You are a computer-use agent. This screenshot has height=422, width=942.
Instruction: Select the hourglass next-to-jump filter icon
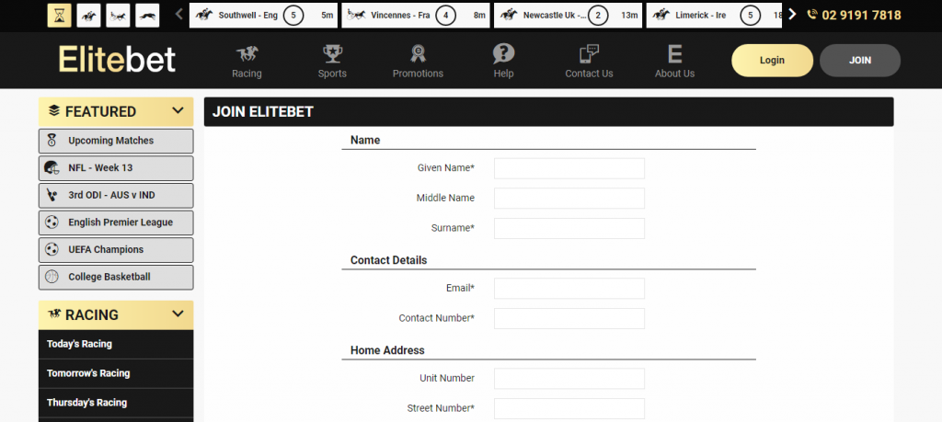(59, 15)
